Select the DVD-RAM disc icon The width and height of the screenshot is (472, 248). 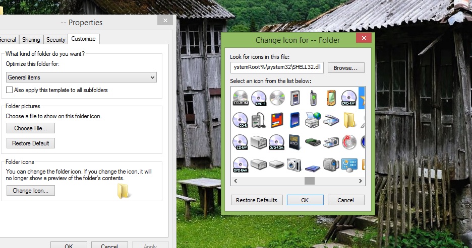click(x=241, y=164)
